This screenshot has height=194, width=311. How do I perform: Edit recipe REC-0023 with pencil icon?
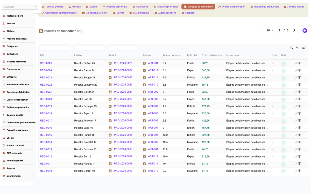tap(296, 78)
